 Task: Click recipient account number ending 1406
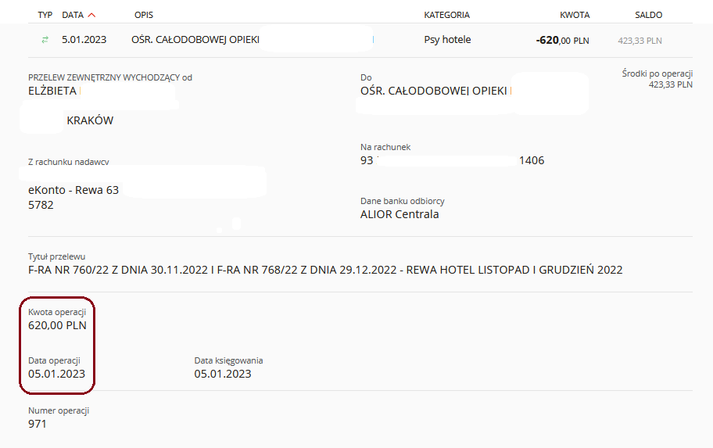pyautogui.click(x=453, y=160)
